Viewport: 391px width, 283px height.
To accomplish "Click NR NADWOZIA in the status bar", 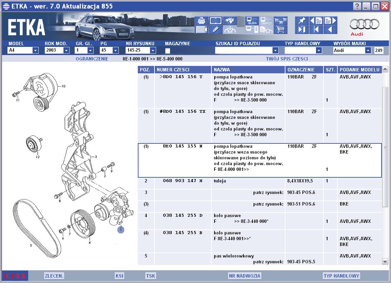I will tap(245, 276).
